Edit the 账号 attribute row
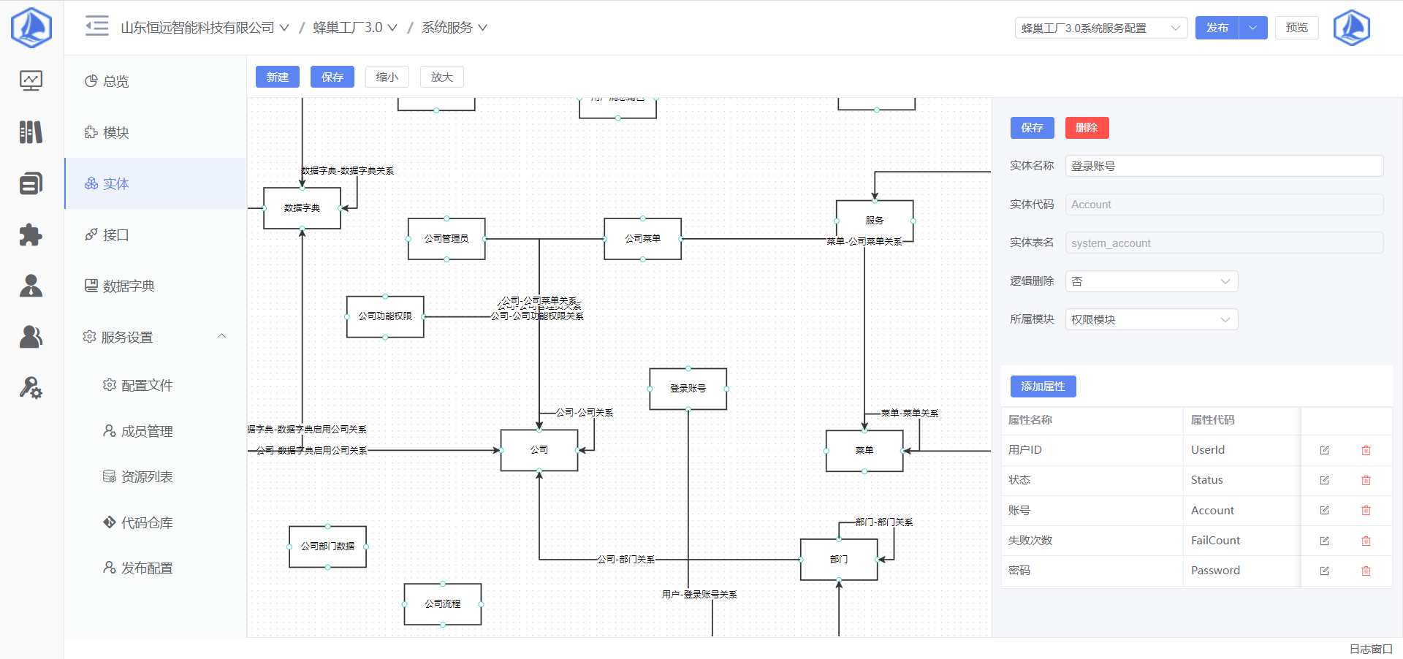The width and height of the screenshot is (1403, 659). coord(1324,511)
